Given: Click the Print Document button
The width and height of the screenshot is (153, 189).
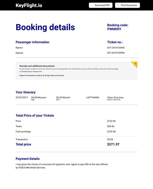Looking at the screenshot, I should click(127, 5).
